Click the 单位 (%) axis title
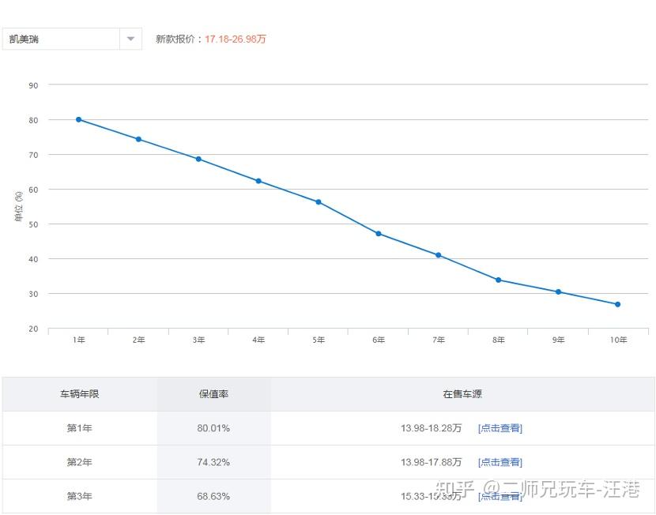The image size is (656, 515). 18,206
